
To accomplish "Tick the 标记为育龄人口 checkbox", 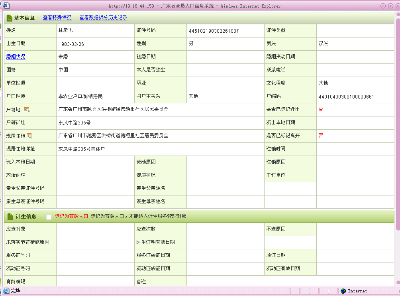I will tap(49, 217).
